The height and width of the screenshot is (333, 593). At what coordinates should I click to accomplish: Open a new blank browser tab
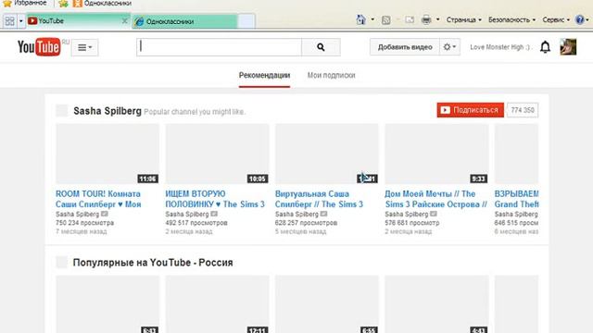click(x=246, y=21)
